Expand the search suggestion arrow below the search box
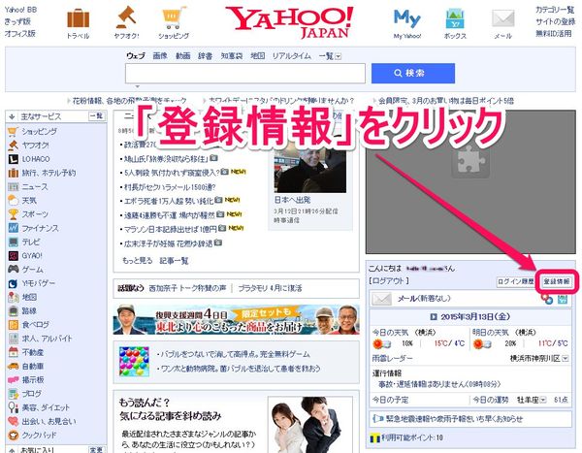 [x=138, y=86]
